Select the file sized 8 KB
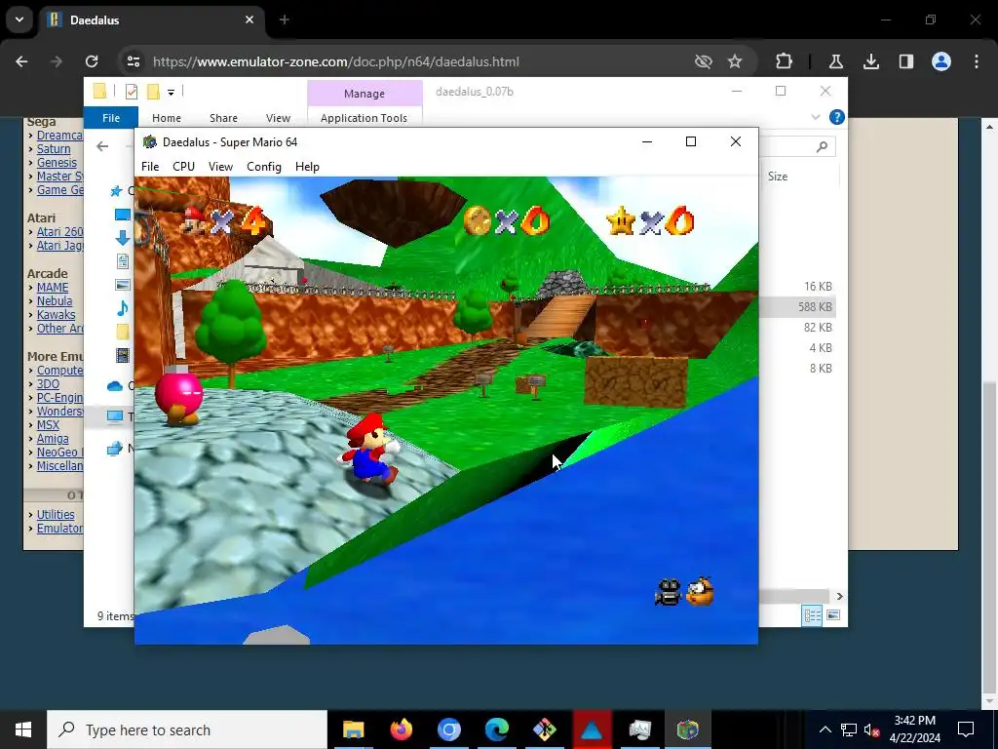Image resolution: width=998 pixels, height=749 pixels. click(821, 368)
